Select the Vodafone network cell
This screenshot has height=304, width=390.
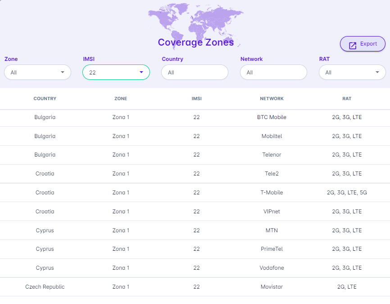click(272, 268)
